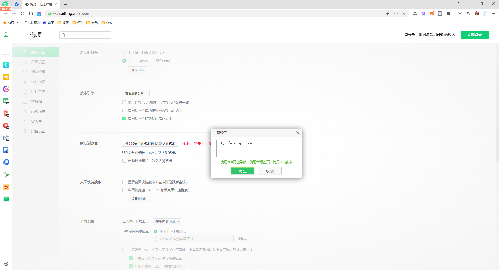Click 使用新标签页 link in dialog
This screenshot has width=499, height=270.
260,162
